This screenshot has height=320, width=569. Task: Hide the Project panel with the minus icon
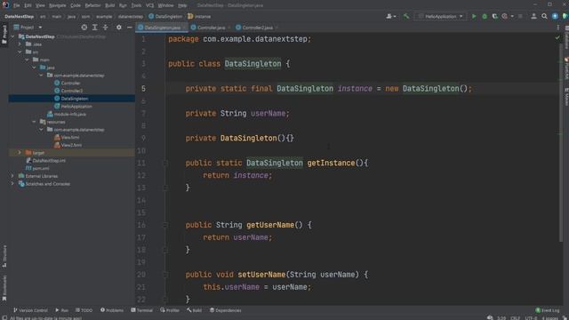pos(129,28)
